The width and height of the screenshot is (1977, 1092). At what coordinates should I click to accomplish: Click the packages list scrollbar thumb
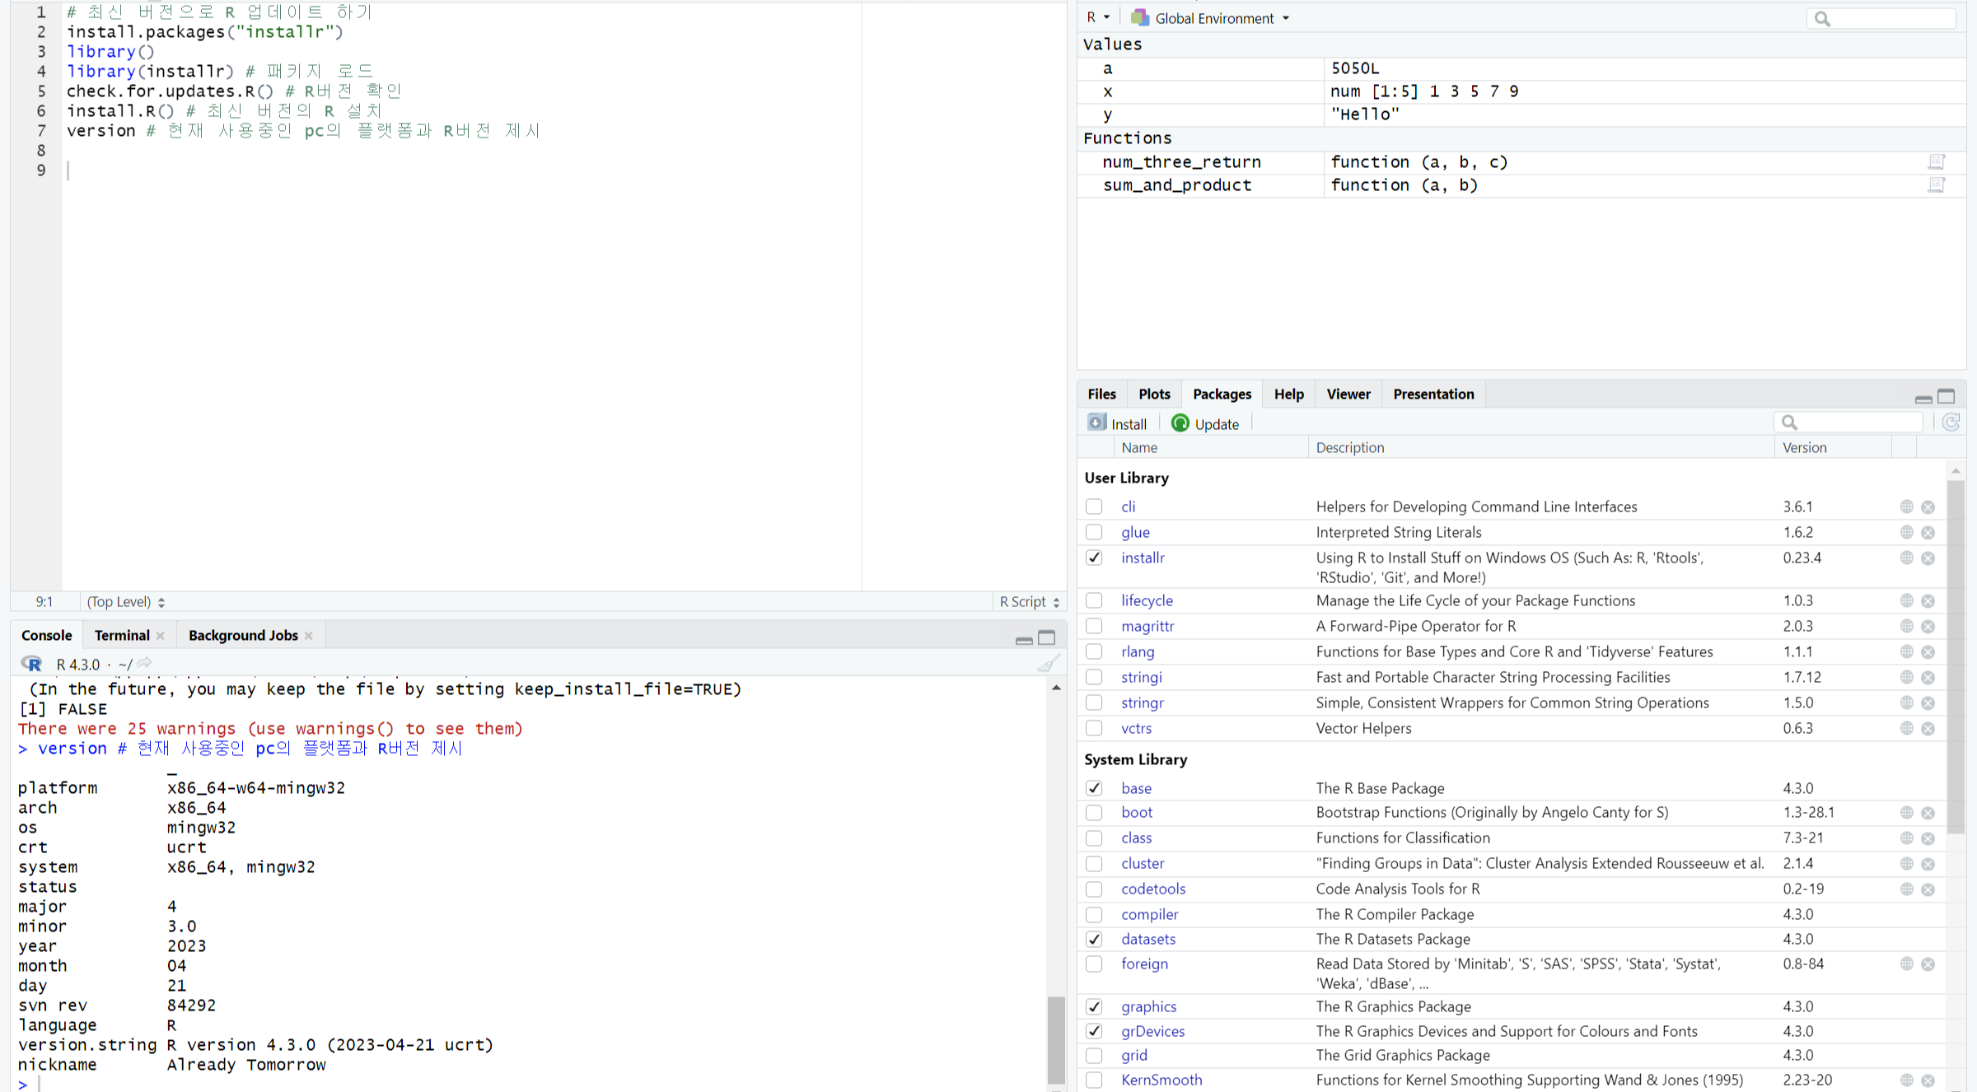click(x=1956, y=656)
